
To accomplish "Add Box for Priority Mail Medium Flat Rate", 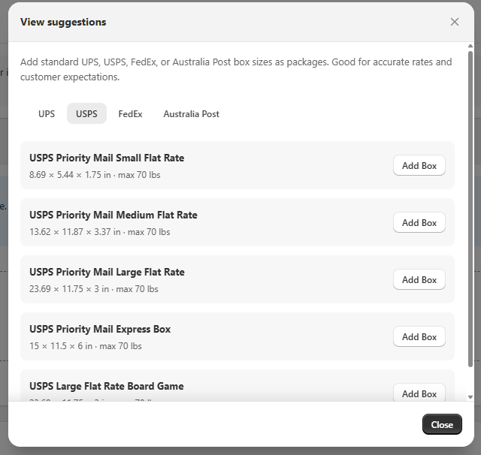I will [419, 223].
